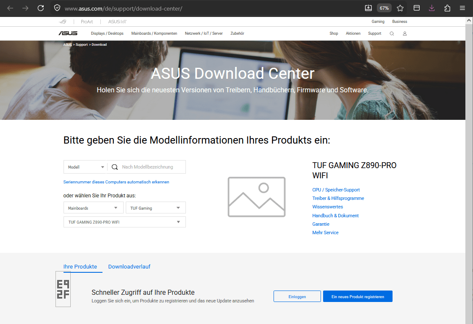Bookmark this page with the star icon
This screenshot has width=473, height=324.
tap(400, 8)
